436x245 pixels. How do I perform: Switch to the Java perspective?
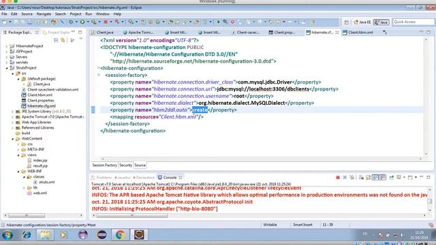[381, 22]
